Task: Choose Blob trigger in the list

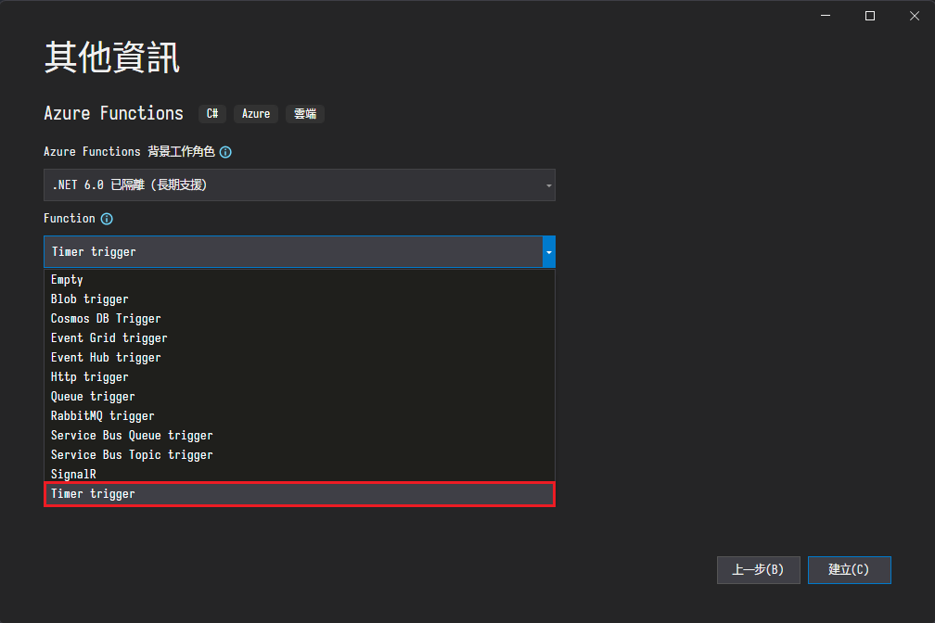Action: 300,299
